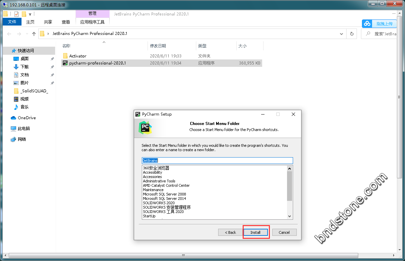
Task: Open OneDrive from the navigation pane
Action: point(27,118)
